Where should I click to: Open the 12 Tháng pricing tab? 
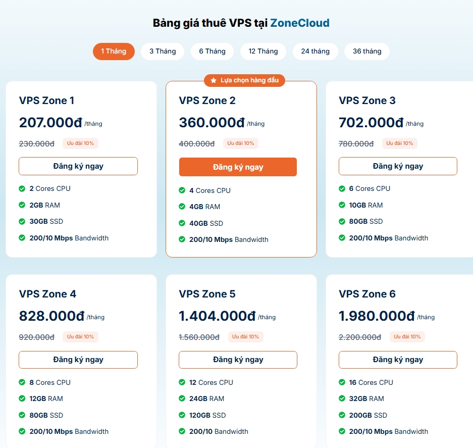(263, 52)
